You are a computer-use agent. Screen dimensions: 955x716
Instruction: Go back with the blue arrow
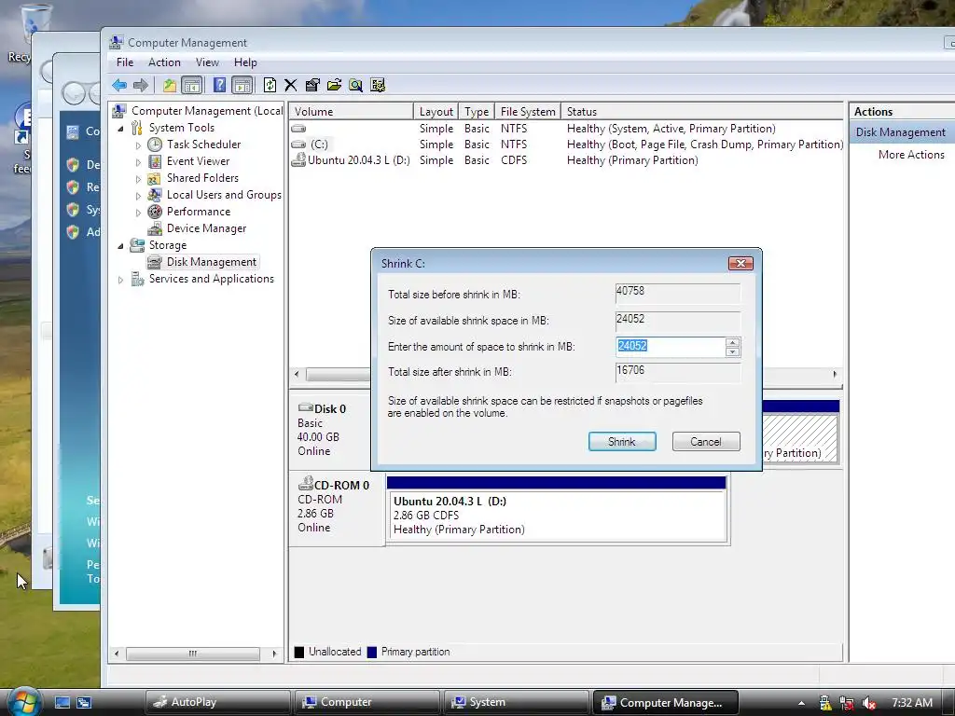pyautogui.click(x=119, y=85)
